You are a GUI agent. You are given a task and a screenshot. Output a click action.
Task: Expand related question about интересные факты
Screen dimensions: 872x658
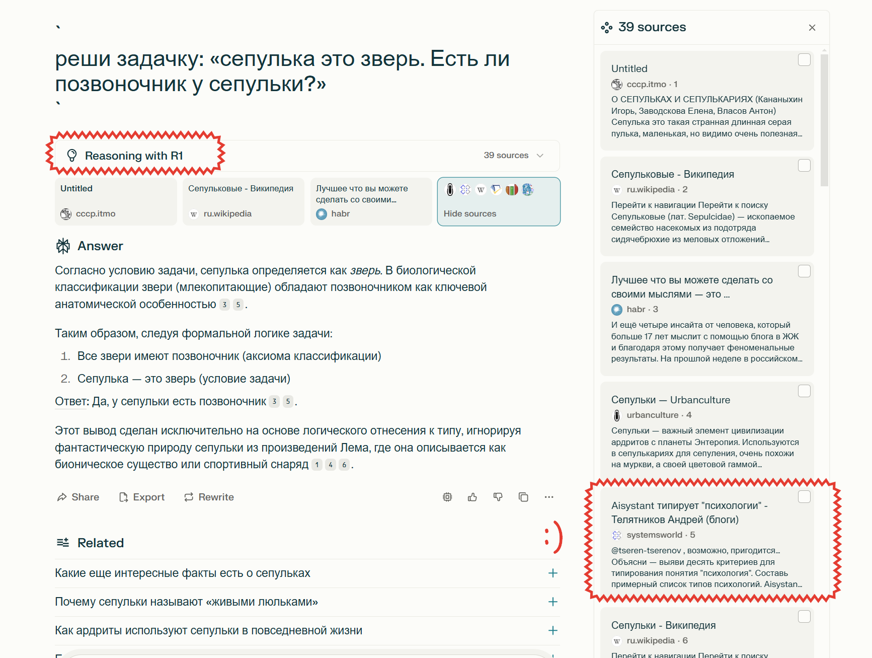click(x=552, y=573)
